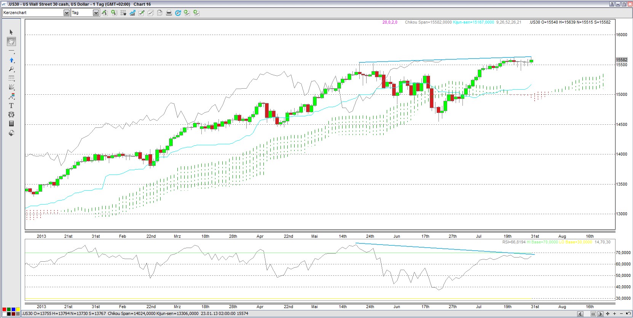Open the calculator tool
This screenshot has width=633, height=318.
11,124
